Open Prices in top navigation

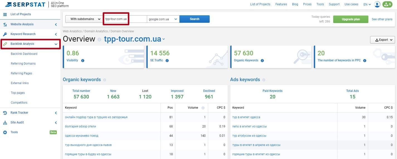coord(307,4)
